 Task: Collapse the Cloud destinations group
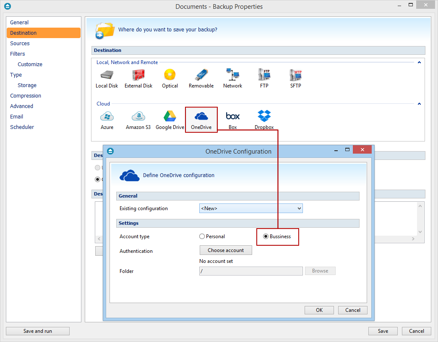(x=419, y=104)
